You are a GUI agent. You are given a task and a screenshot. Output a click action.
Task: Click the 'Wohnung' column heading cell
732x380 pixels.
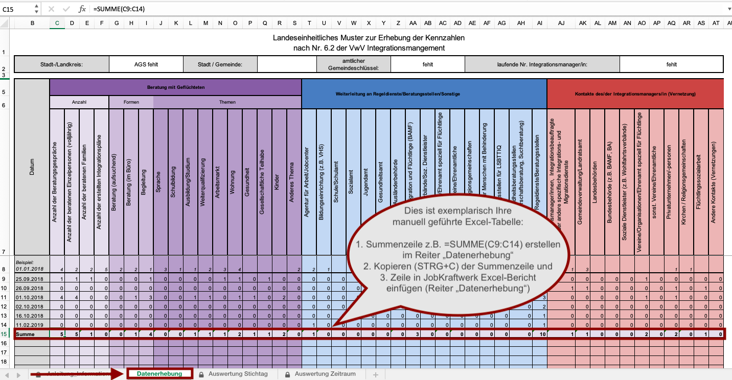click(x=235, y=182)
